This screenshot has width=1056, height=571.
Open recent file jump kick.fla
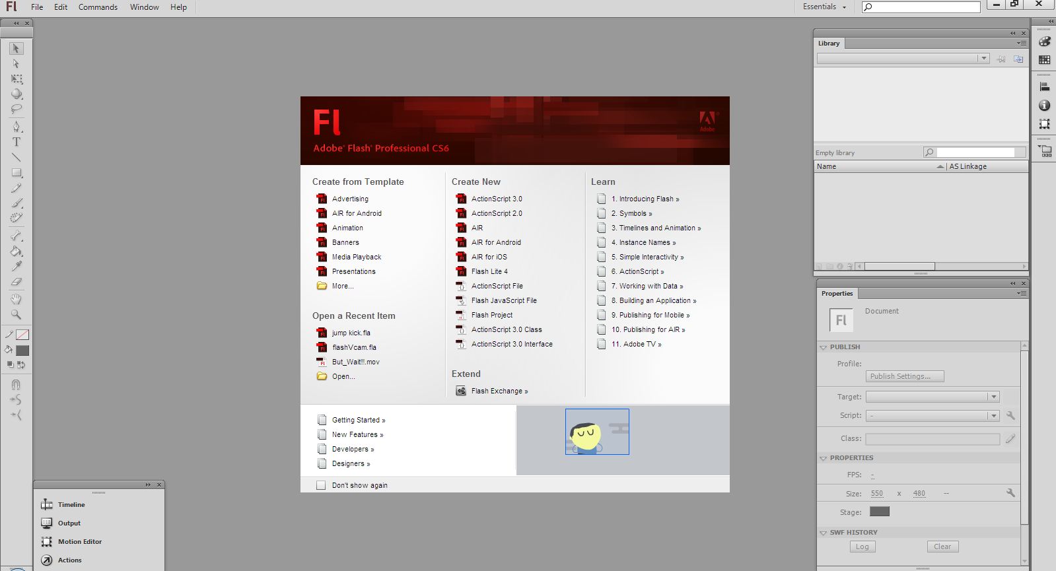351,333
